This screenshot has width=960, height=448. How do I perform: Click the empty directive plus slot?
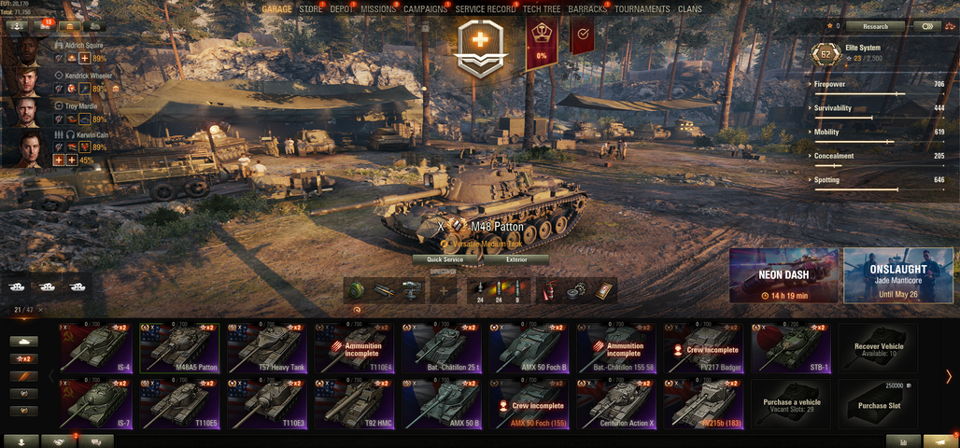(444, 290)
